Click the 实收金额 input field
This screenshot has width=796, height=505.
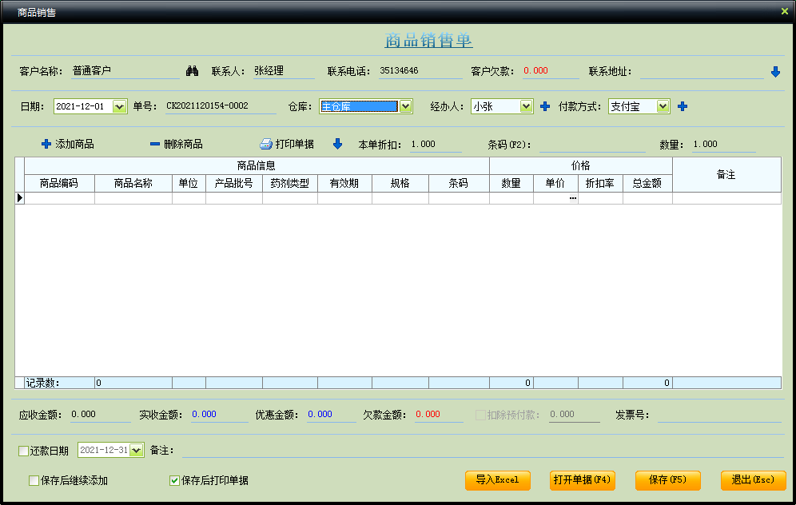coord(219,415)
